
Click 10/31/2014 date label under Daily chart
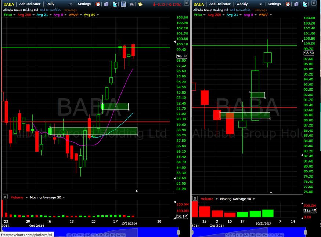pyautogui.click(x=129, y=223)
